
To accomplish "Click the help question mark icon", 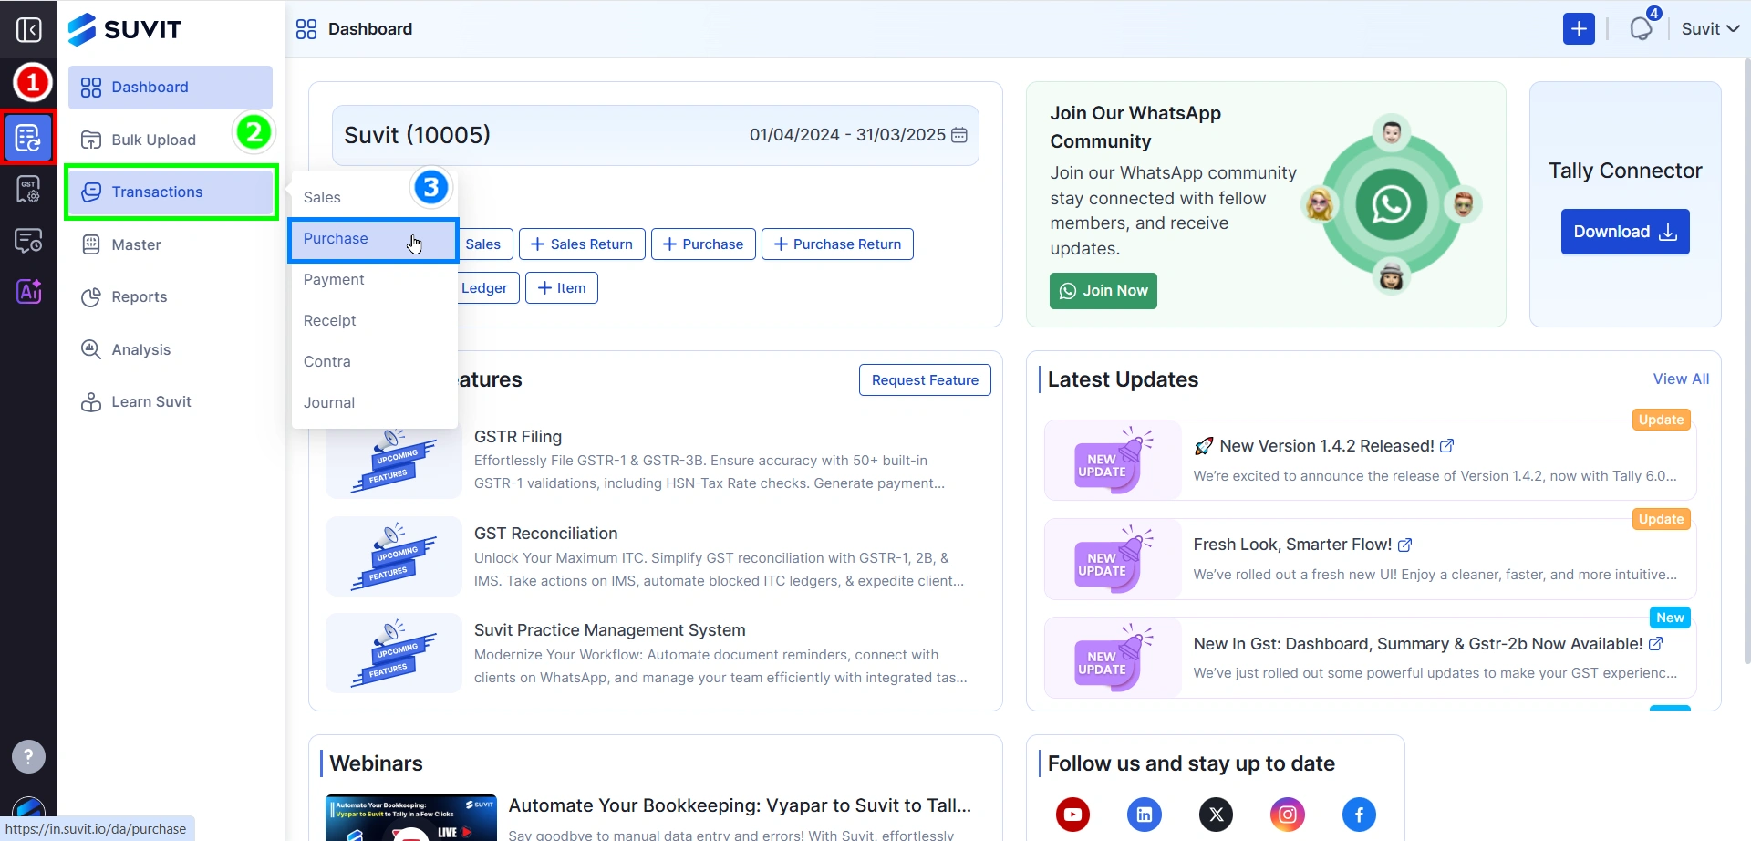I will click(x=29, y=756).
